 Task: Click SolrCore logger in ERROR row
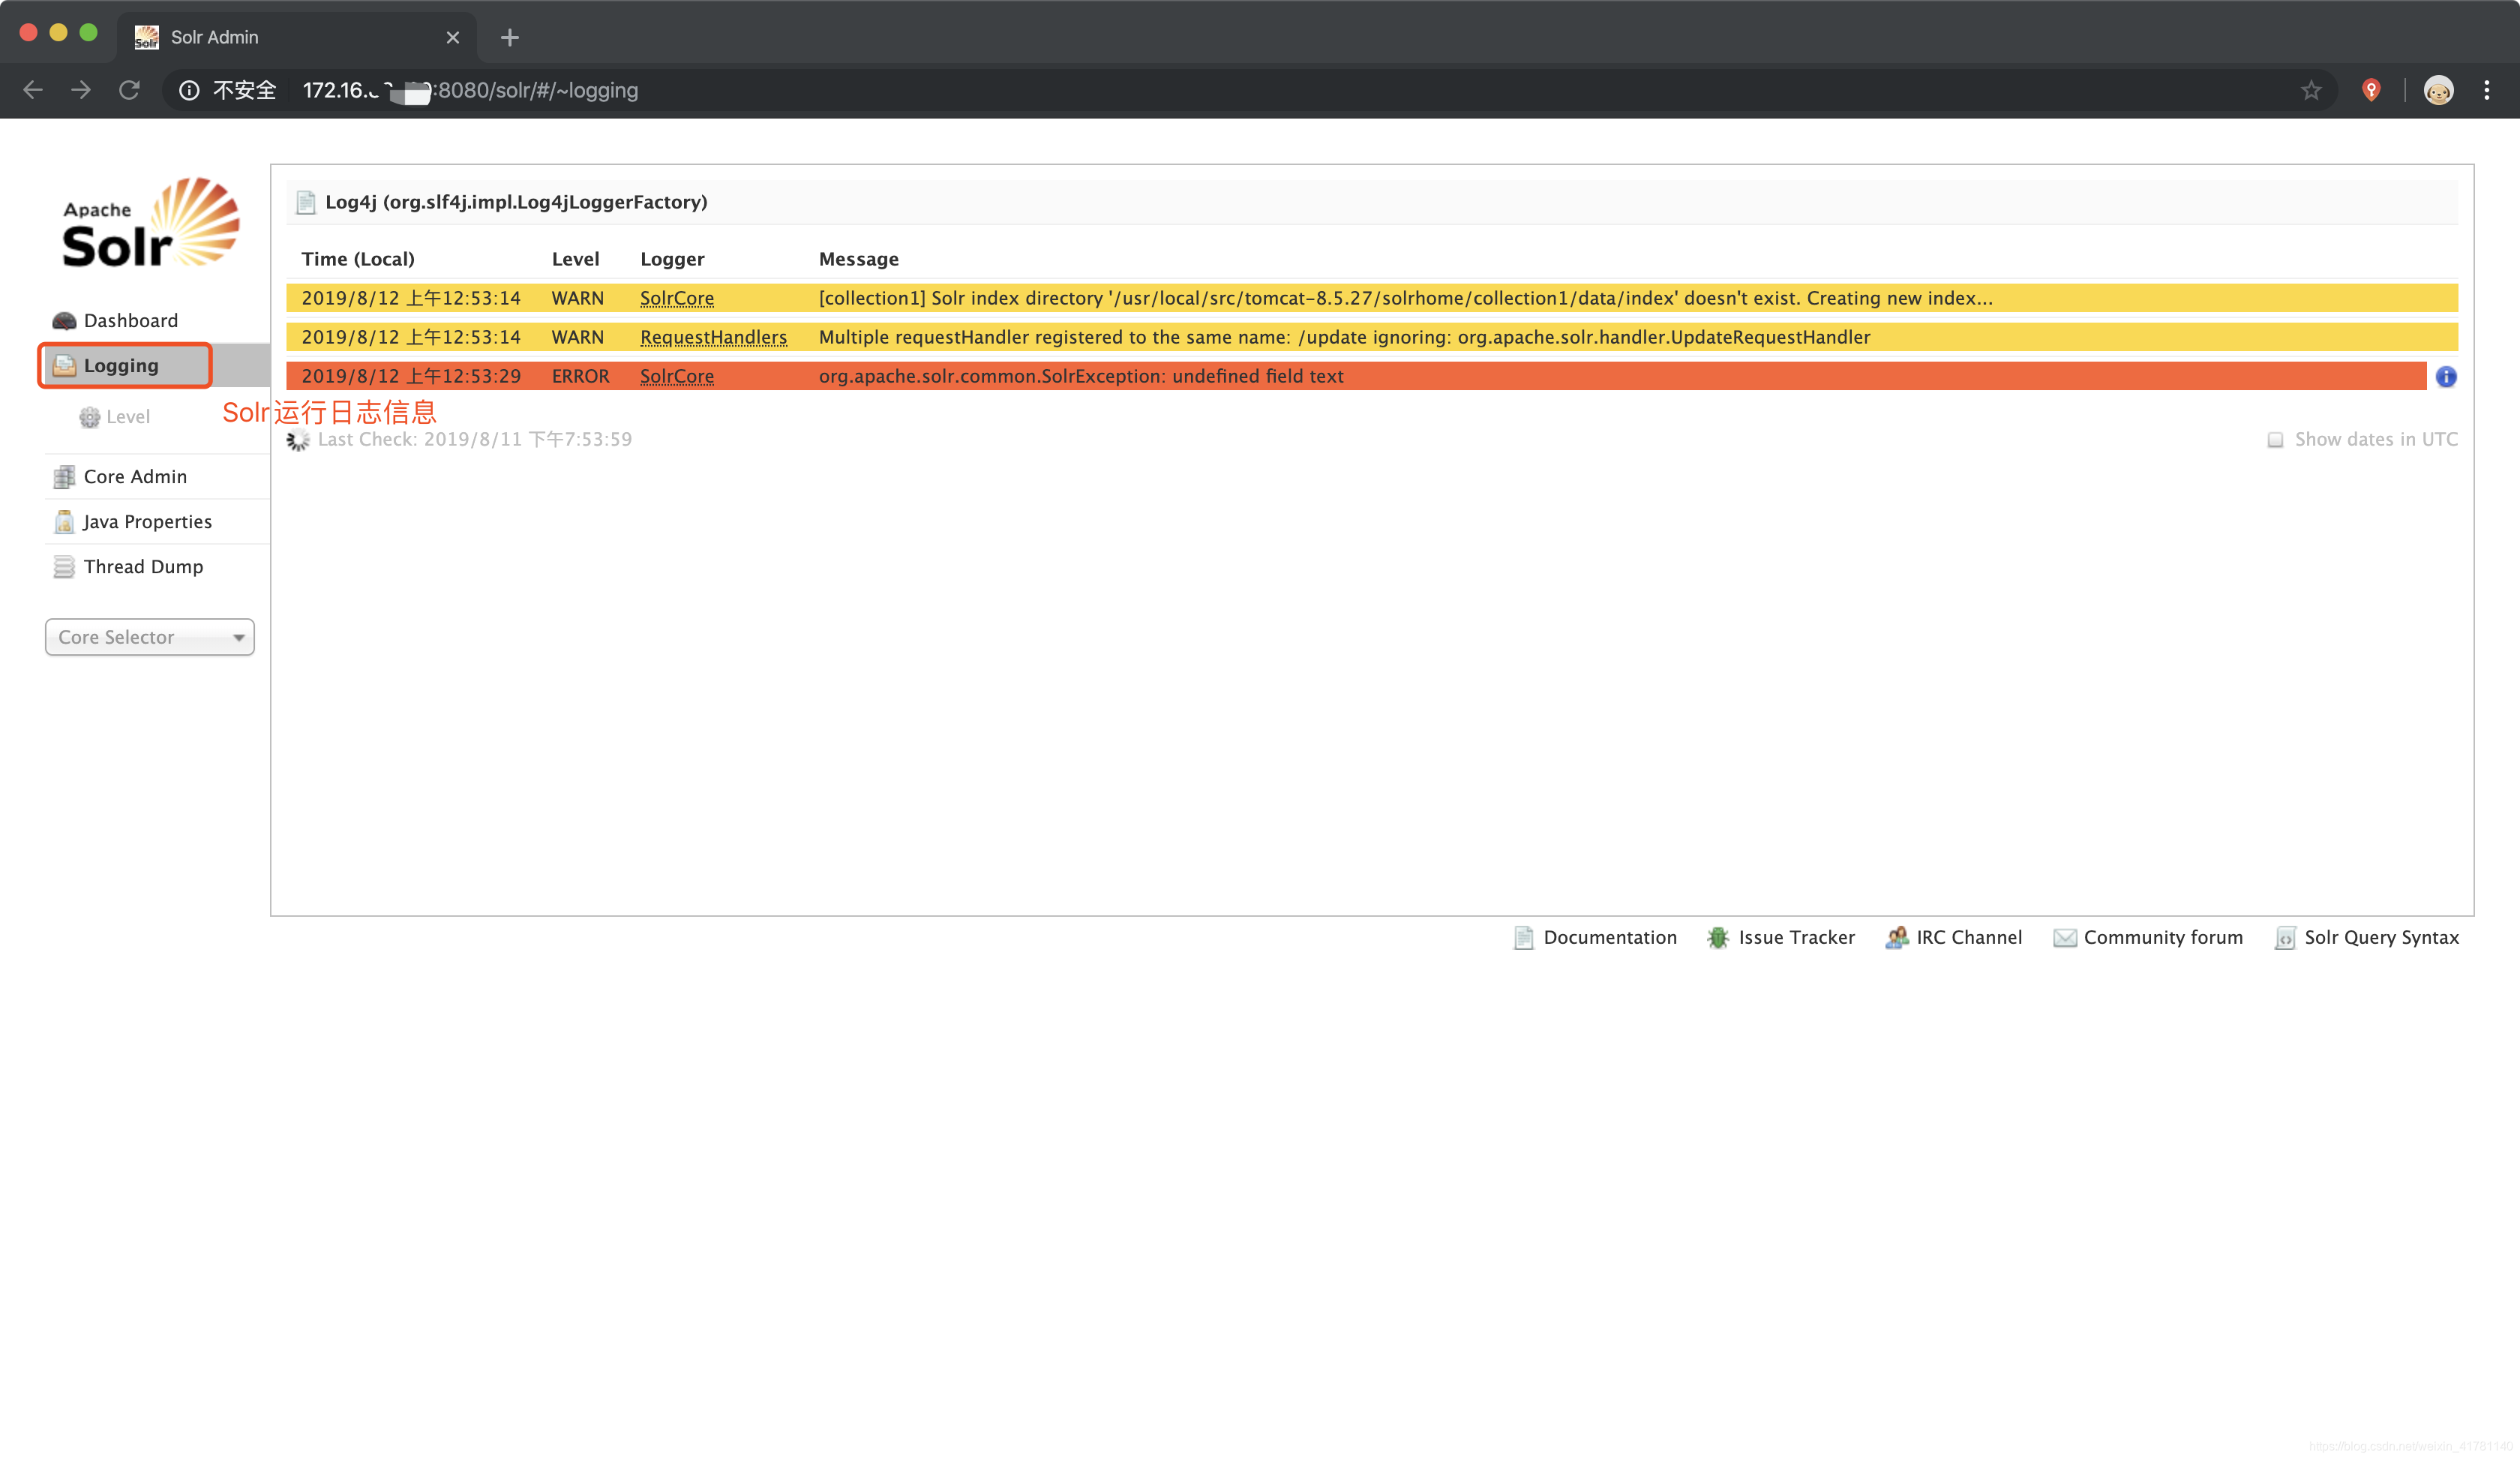click(x=677, y=376)
